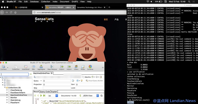Image resolution: width=198 pixels, height=104 pixels.
Task: Click the run query play icon
Action: pyautogui.click(x=77, y=81)
